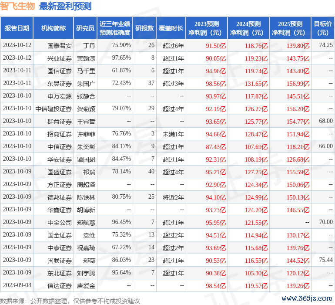Click institution name 国泰君安

click(x=60, y=46)
